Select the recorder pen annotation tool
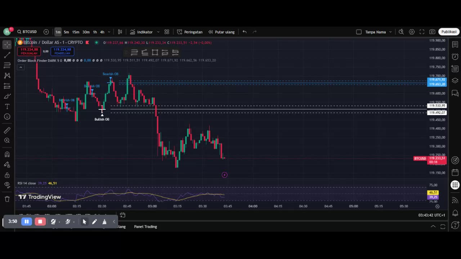The height and width of the screenshot is (259, 461). [94, 222]
